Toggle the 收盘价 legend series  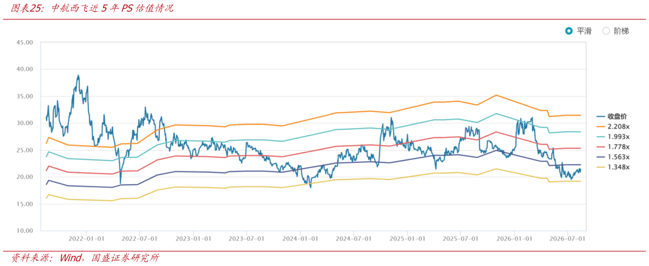[x=613, y=117]
